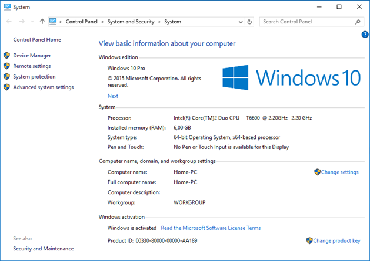Click the 6,00 GB memory value
This screenshot has height=261, width=370.
click(182, 127)
